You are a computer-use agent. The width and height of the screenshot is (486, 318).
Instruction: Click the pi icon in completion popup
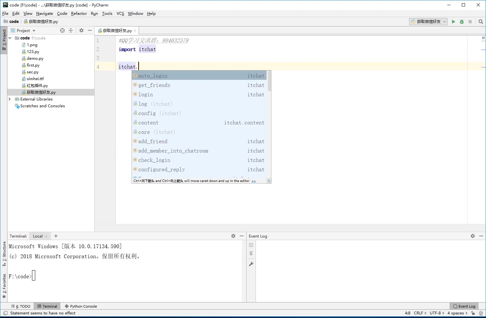pos(269,181)
